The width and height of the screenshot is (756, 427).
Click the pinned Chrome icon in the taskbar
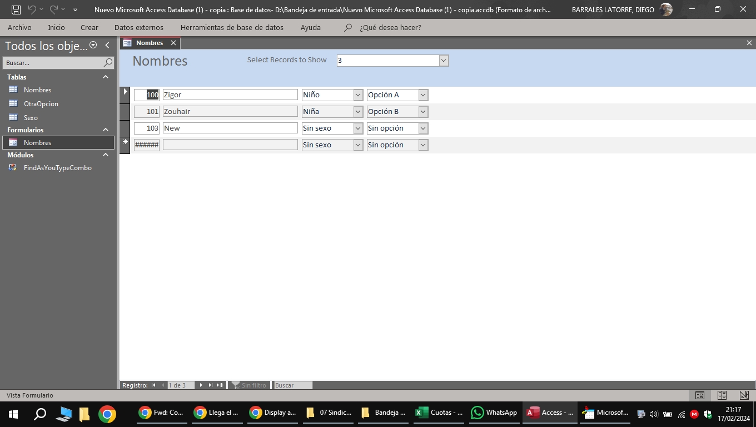point(107,414)
